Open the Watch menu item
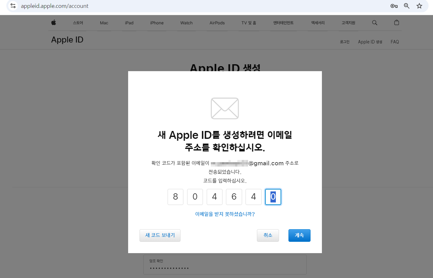Screen dimensions: 433x278 (x=187, y=23)
